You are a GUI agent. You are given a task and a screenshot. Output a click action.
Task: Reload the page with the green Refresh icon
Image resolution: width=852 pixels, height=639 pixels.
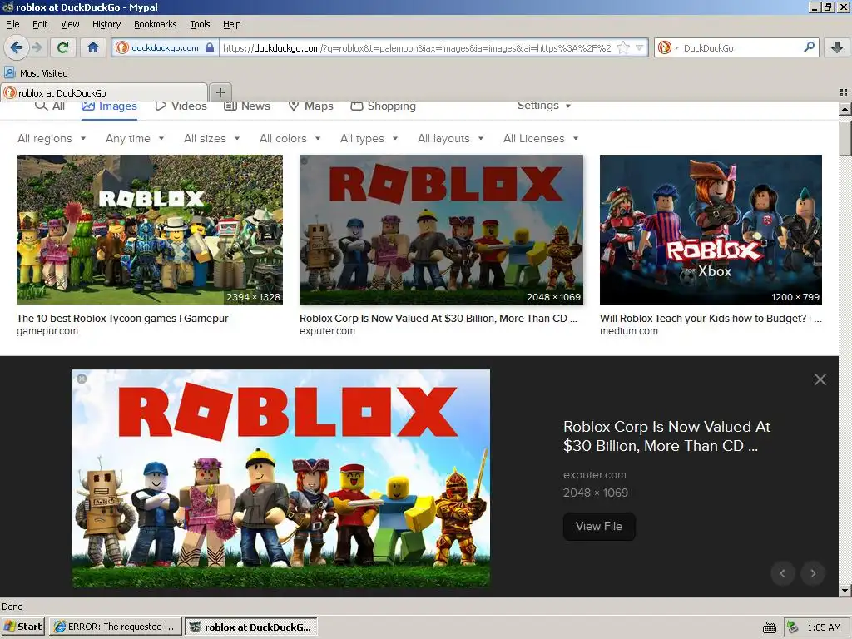pos(63,47)
